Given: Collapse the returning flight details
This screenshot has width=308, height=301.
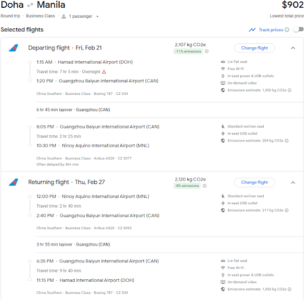Looking at the screenshot, I should click(x=293, y=183).
